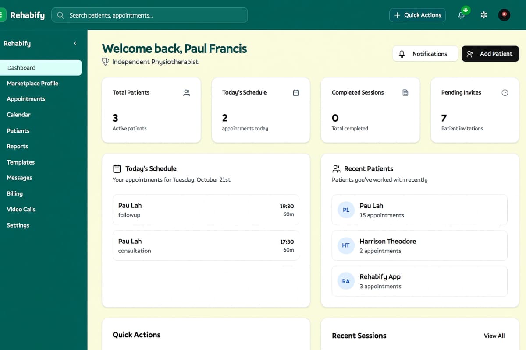526x350 pixels.
Task: Open Marketplace Profile in sidebar
Action: (32, 84)
